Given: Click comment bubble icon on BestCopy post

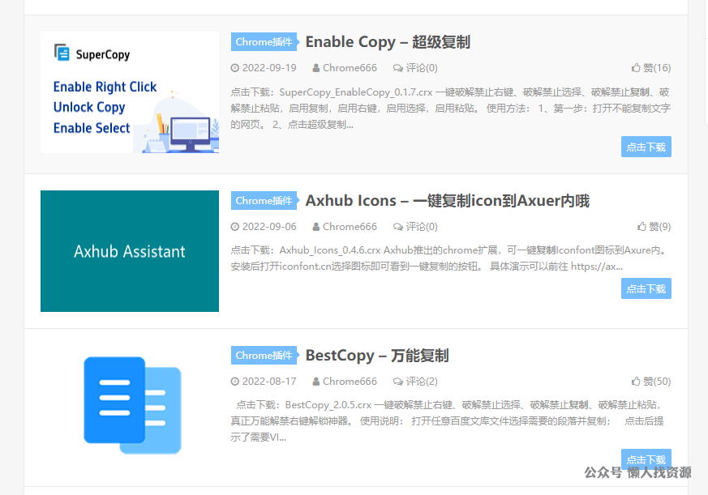Looking at the screenshot, I should tap(398, 382).
